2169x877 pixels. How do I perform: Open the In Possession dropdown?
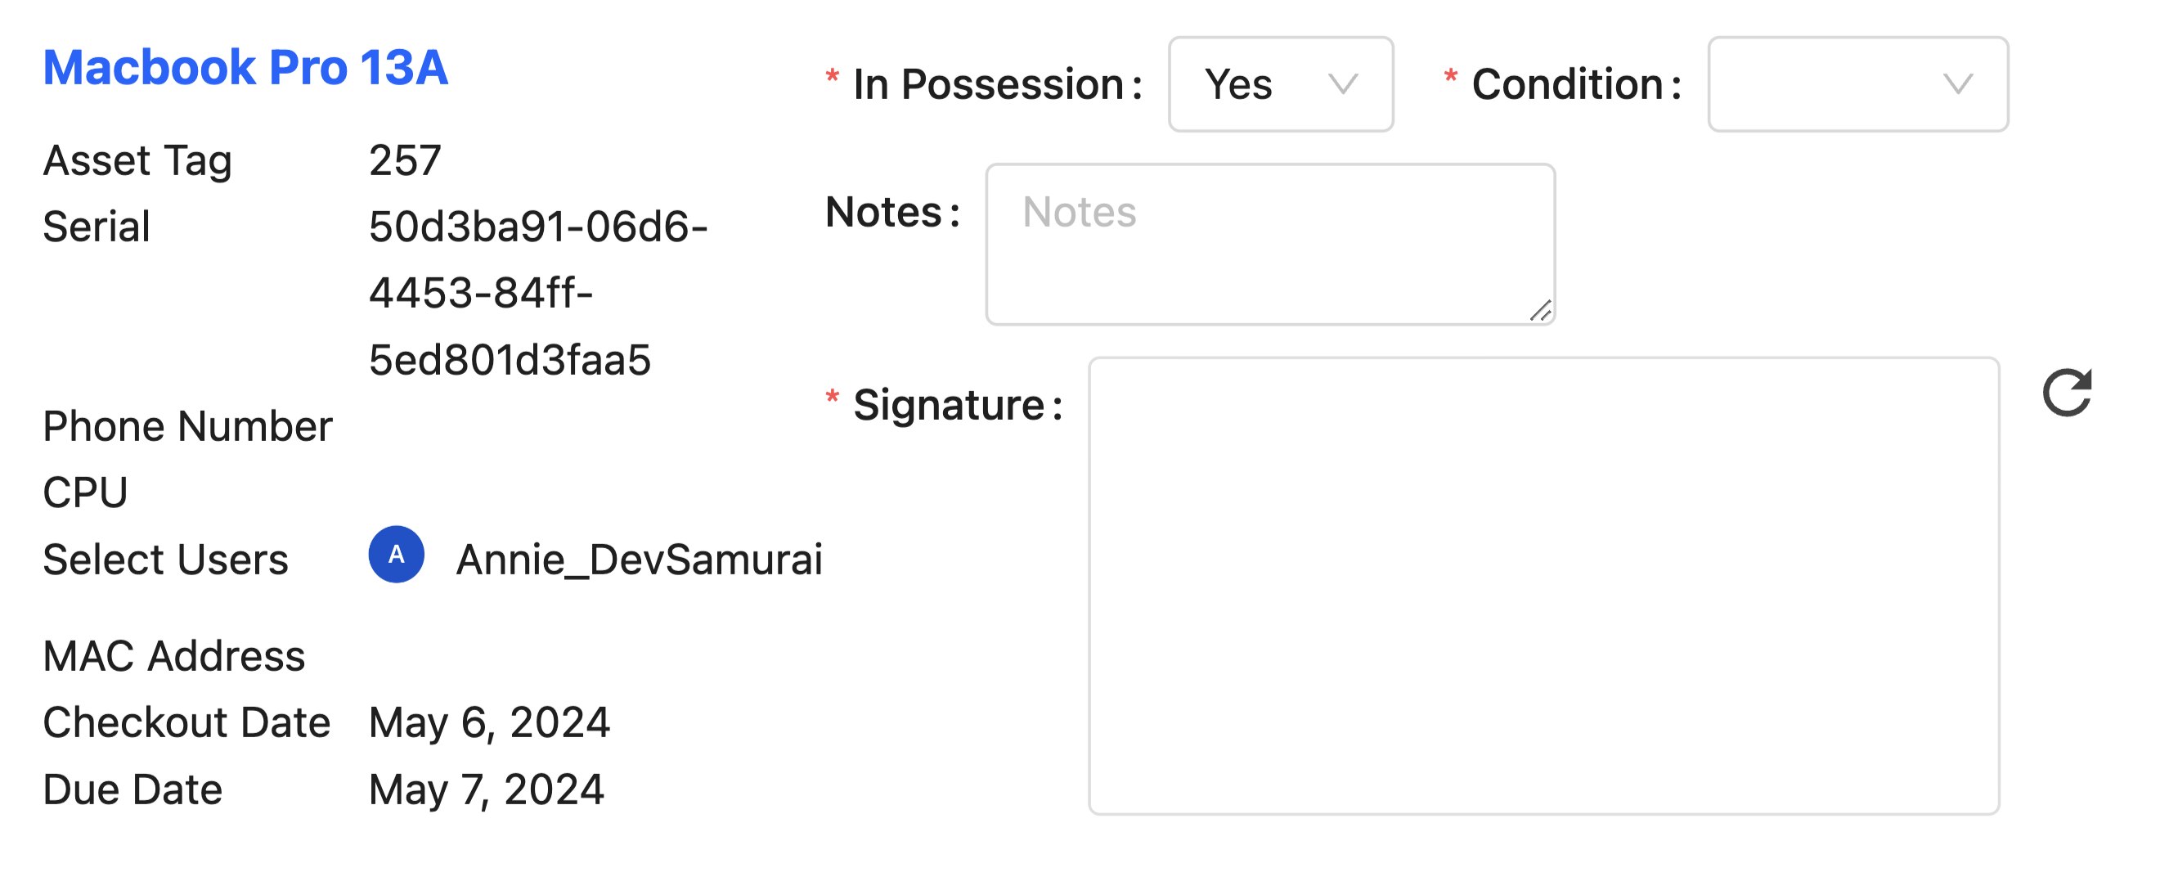pyautogui.click(x=1279, y=84)
